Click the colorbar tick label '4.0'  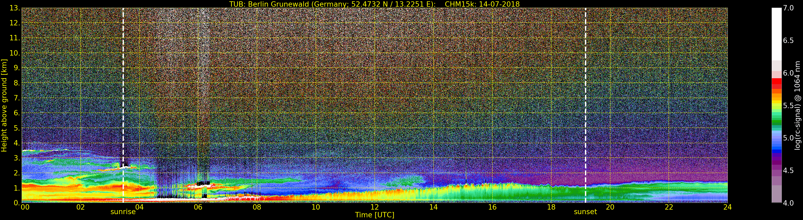[x=788, y=203]
